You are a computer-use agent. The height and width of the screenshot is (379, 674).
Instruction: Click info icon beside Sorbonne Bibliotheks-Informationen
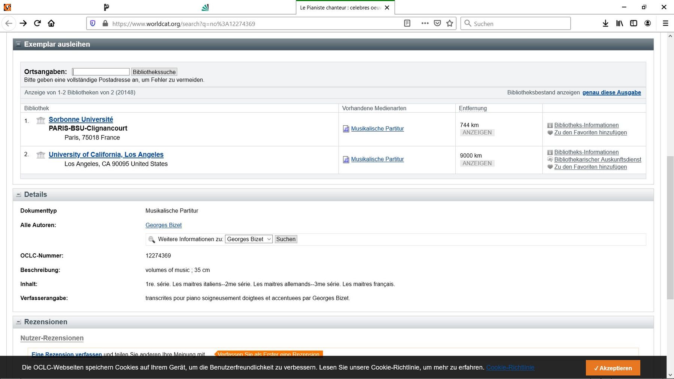550,125
